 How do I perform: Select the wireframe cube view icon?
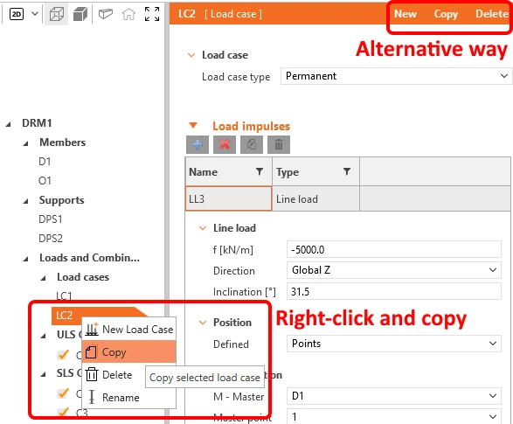[x=57, y=14]
